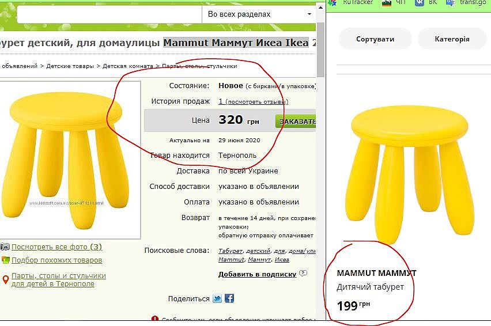Click the question mark help icon near subscription
491x326 pixels.
coord(303,273)
